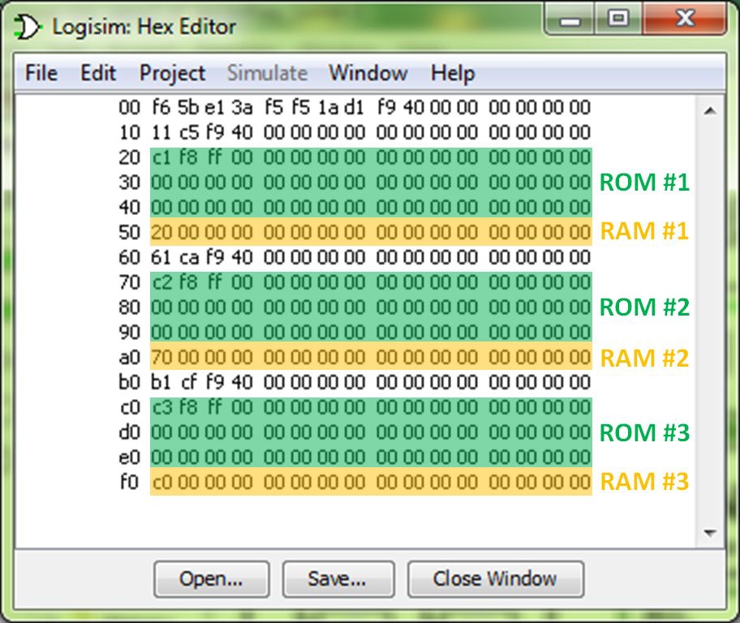Select byte d1 in row 00
Image resolution: width=740 pixels, height=623 pixels.
click(355, 108)
